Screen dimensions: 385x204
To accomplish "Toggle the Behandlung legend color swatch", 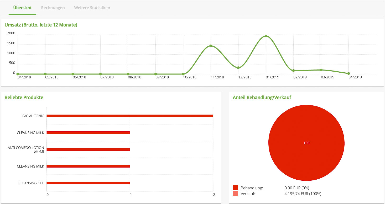I will click(236, 188).
